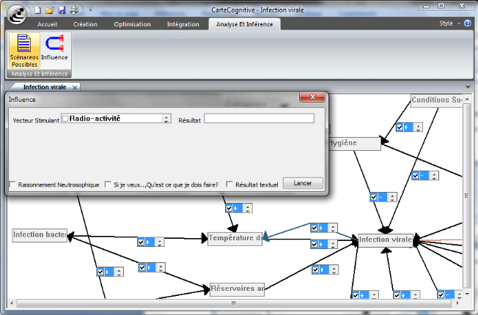Screen dimensions: 478x315
Task: Save the map with the floppy disk icon
Action: [62, 10]
